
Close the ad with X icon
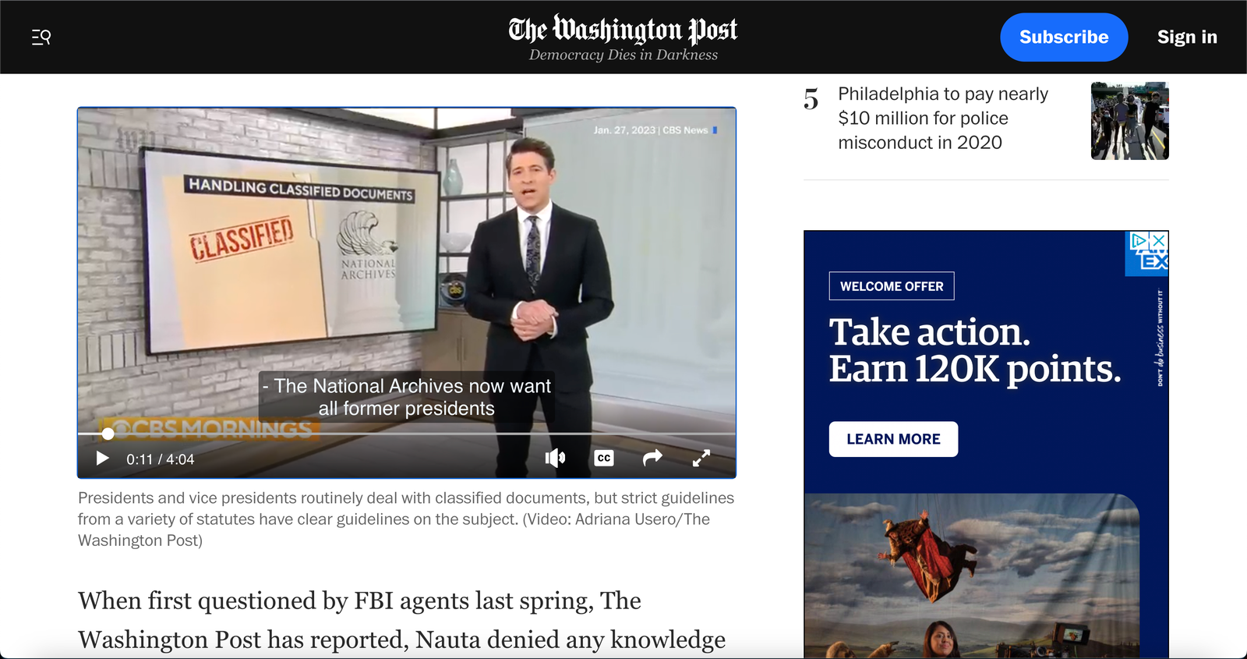click(x=1159, y=240)
